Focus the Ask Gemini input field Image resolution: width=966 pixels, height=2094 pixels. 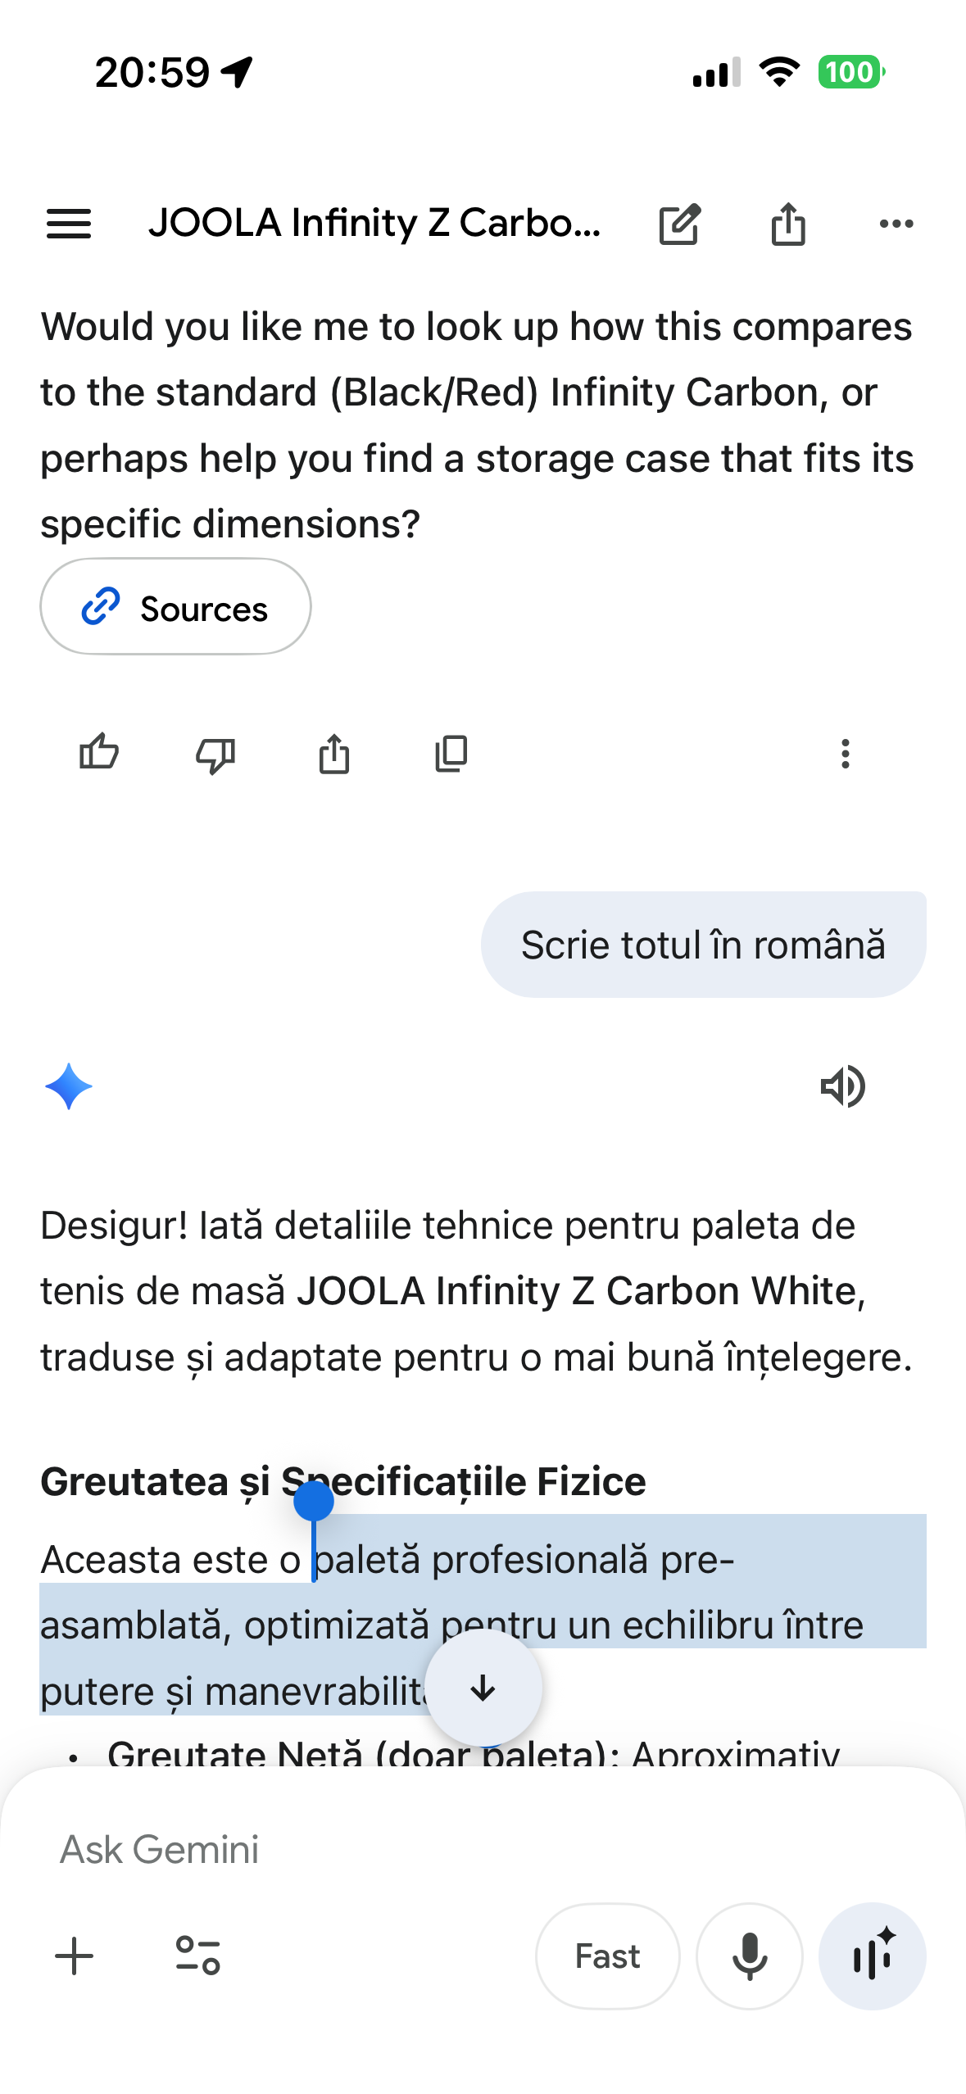point(483,1849)
